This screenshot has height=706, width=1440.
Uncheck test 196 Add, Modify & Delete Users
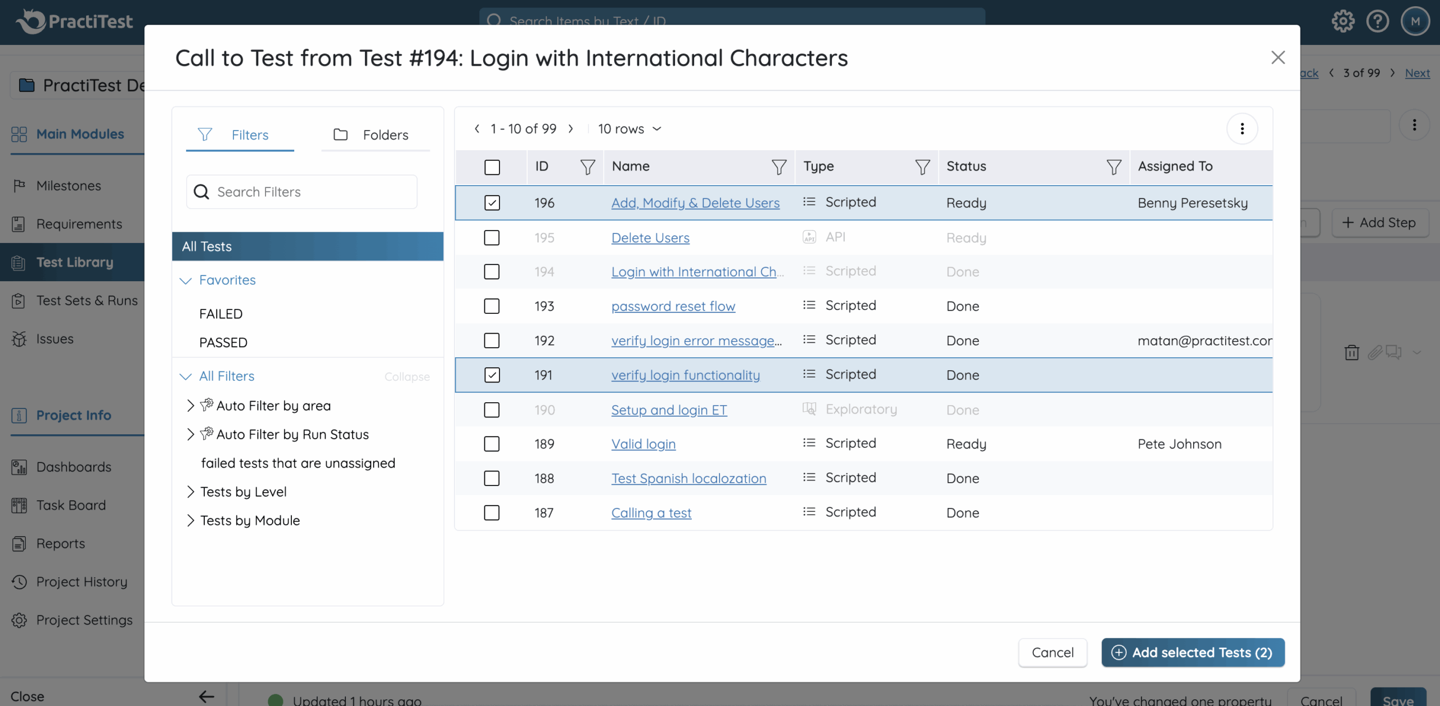point(492,203)
